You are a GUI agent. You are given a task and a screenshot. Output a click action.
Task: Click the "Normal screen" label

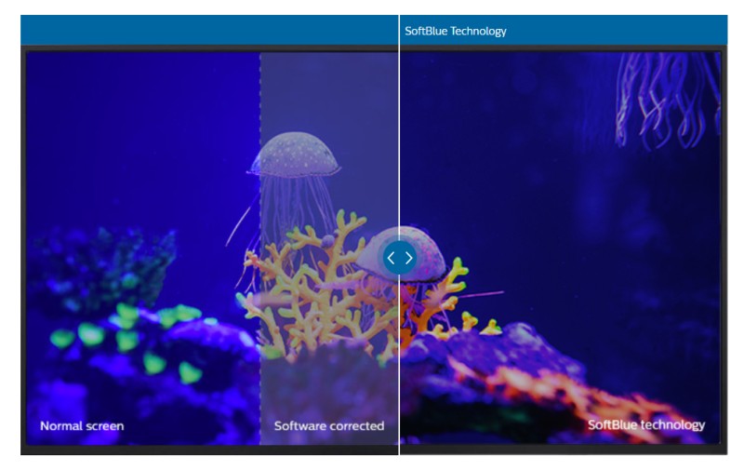[x=82, y=426]
